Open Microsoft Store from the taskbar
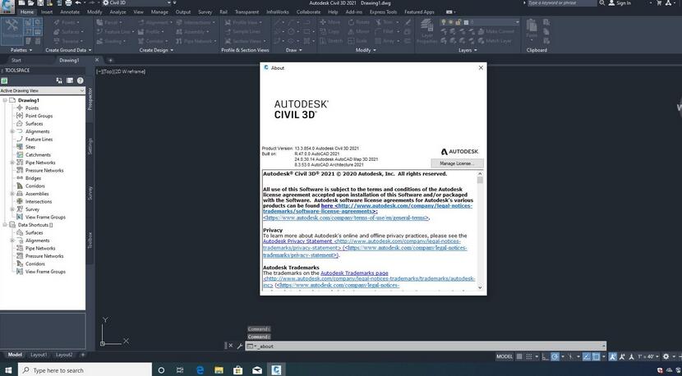 238,370
